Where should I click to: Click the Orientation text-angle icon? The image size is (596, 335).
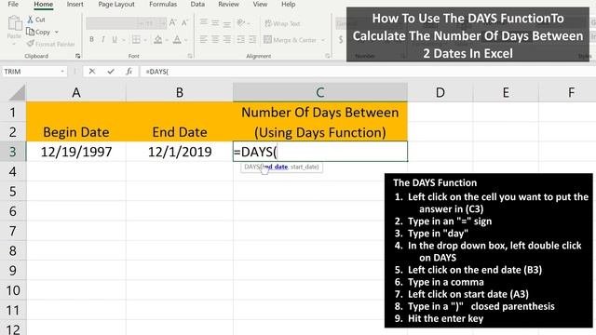[240, 22]
